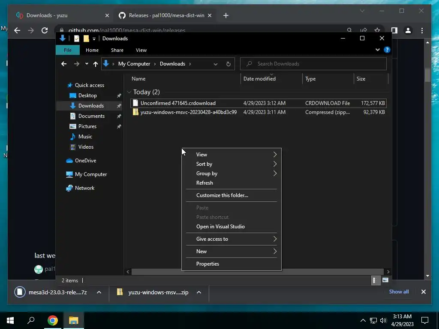Reload the Chrome page
Screen dimensions: 439x329
pyautogui.click(x=45, y=30)
